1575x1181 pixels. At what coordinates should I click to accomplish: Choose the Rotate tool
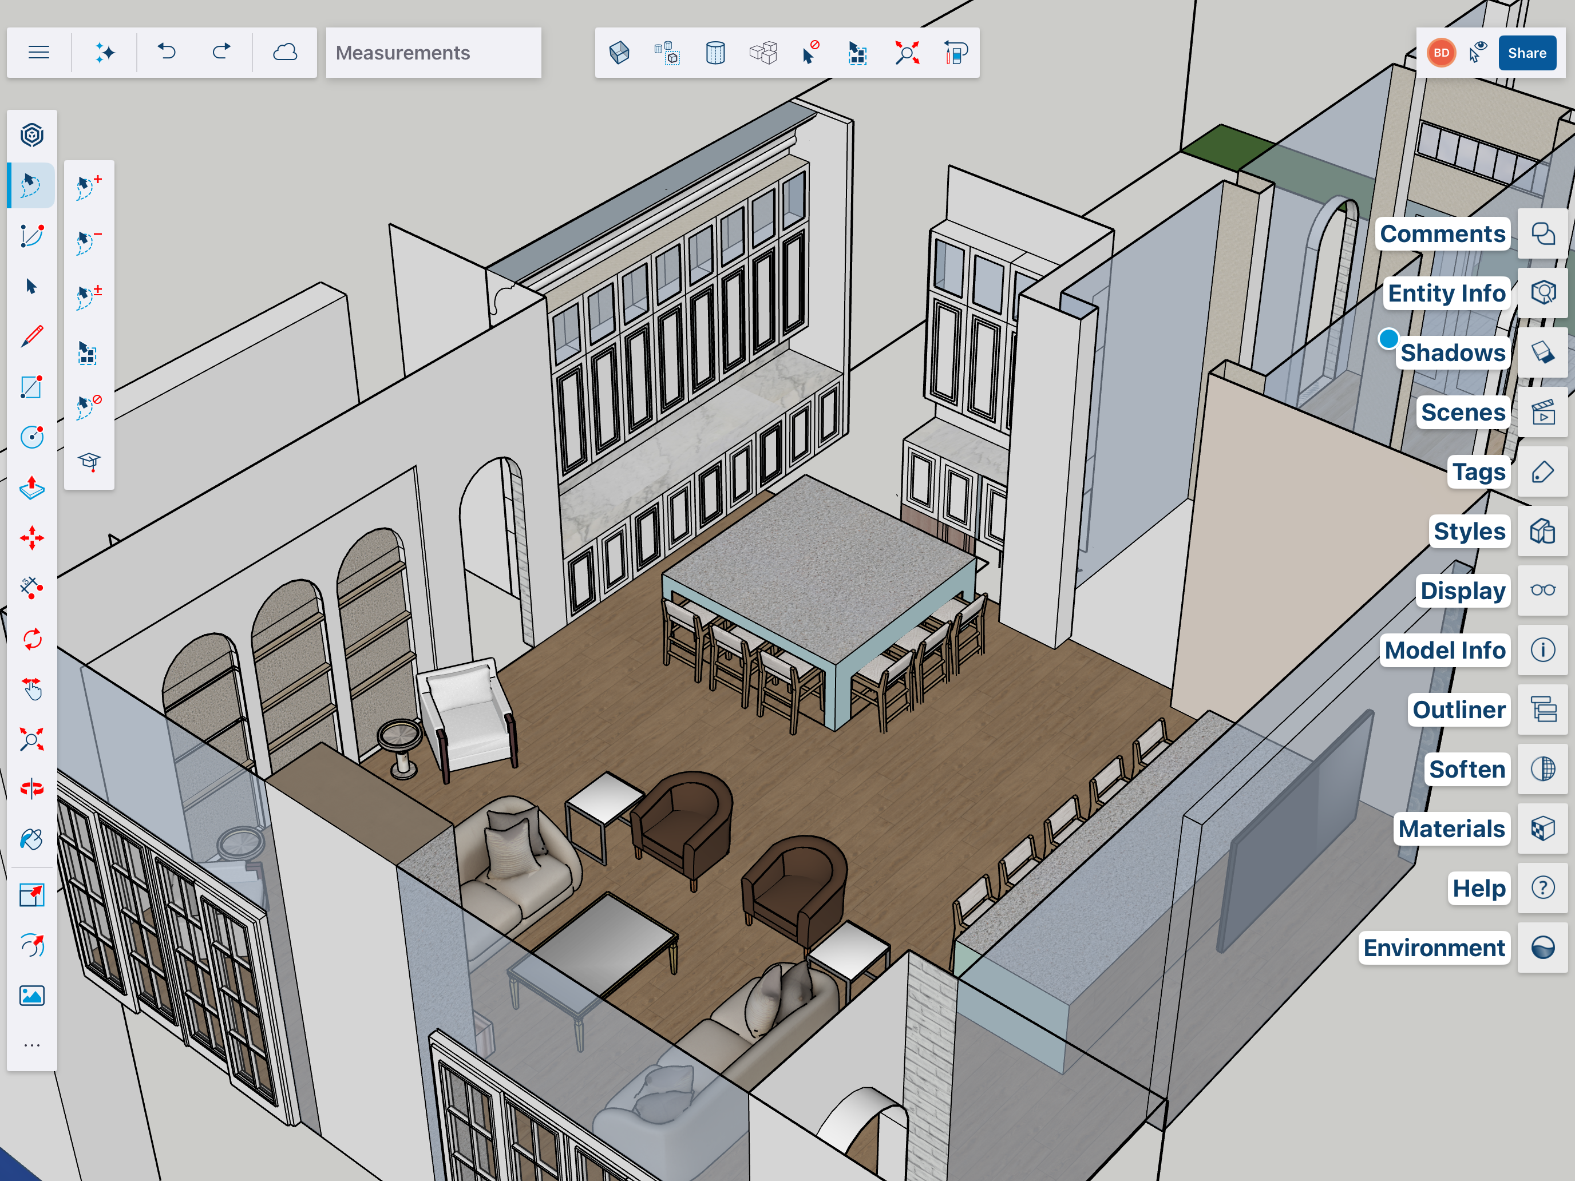31,639
